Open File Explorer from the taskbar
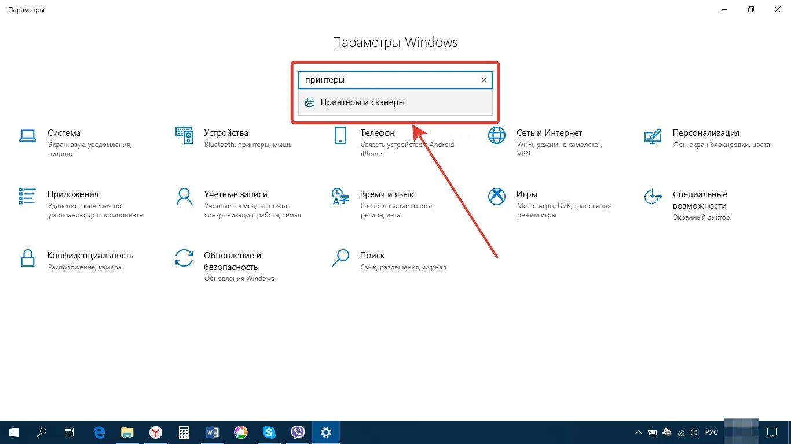This screenshot has height=444, width=791. click(127, 432)
